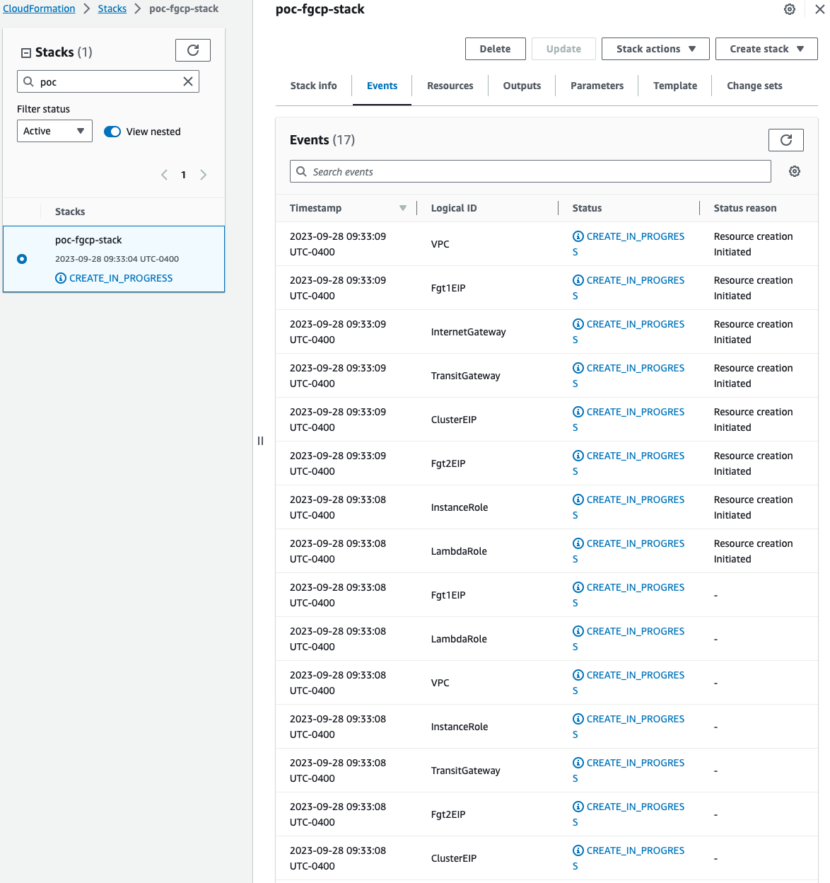Sort events by Timestamp column arrow

pyautogui.click(x=403, y=208)
